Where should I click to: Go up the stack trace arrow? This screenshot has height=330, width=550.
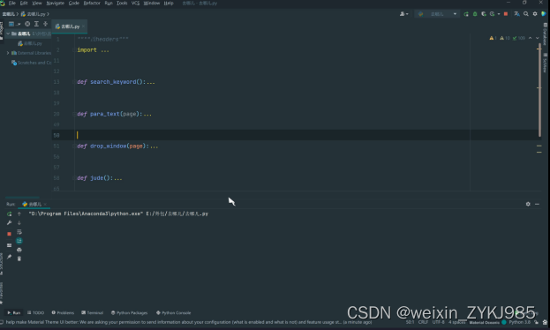(19, 214)
